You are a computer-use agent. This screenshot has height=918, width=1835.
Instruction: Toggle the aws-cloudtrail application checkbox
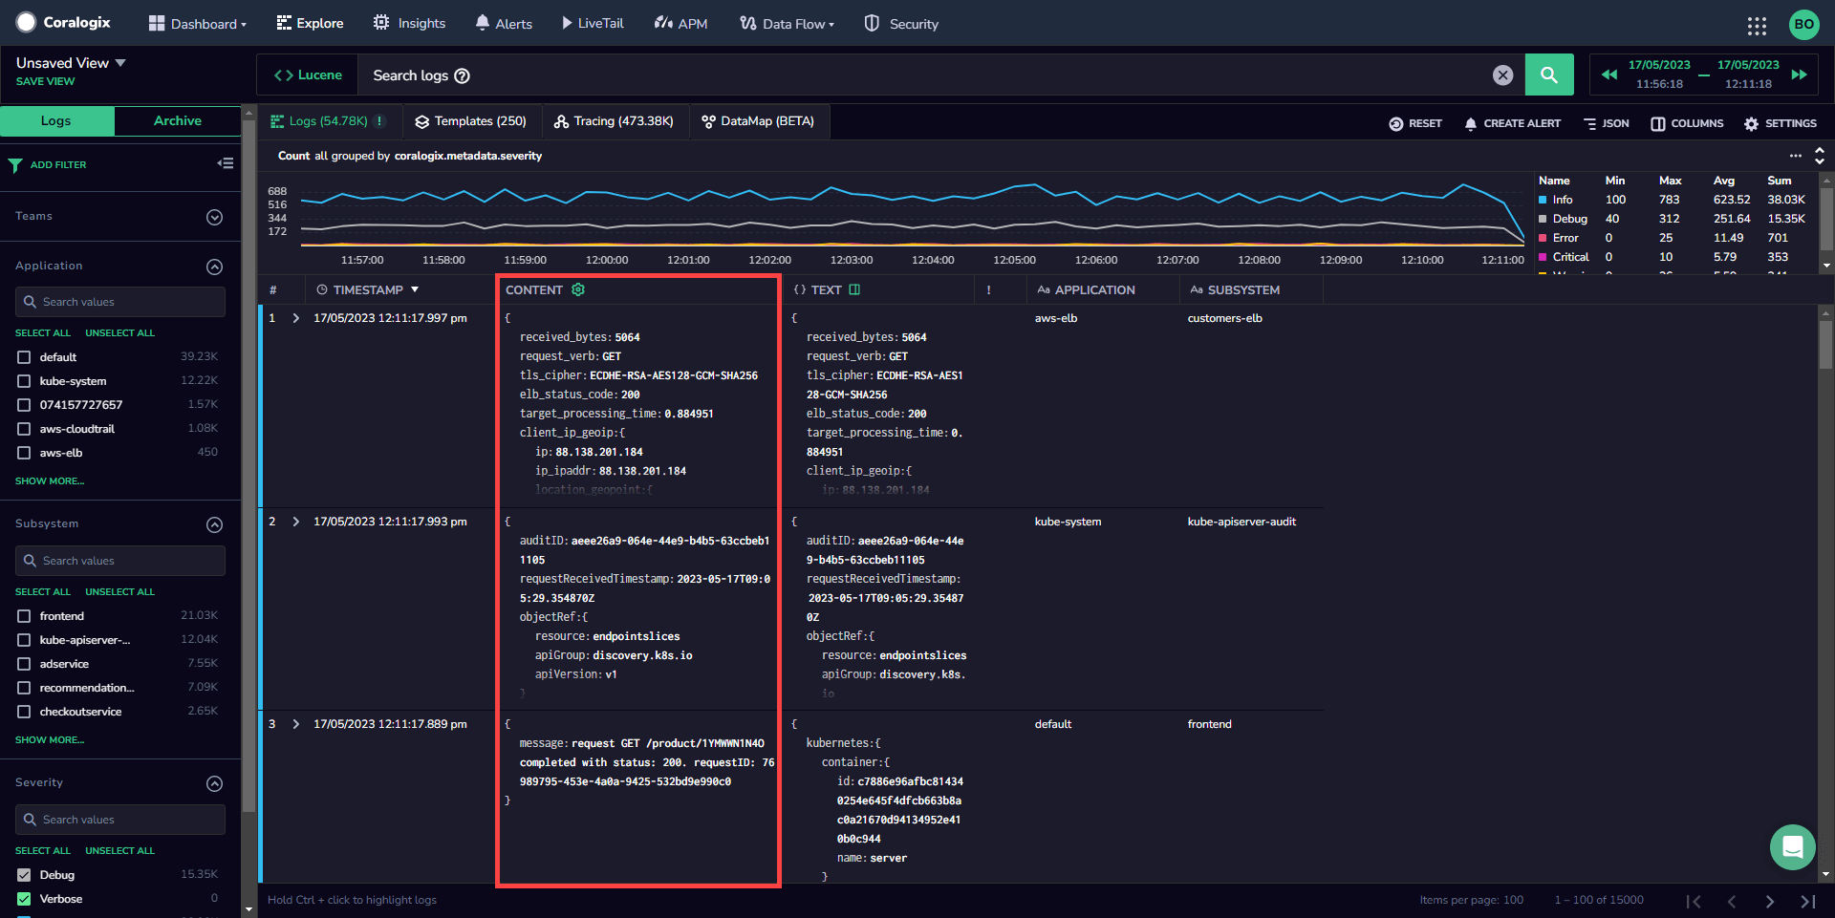[24, 429]
